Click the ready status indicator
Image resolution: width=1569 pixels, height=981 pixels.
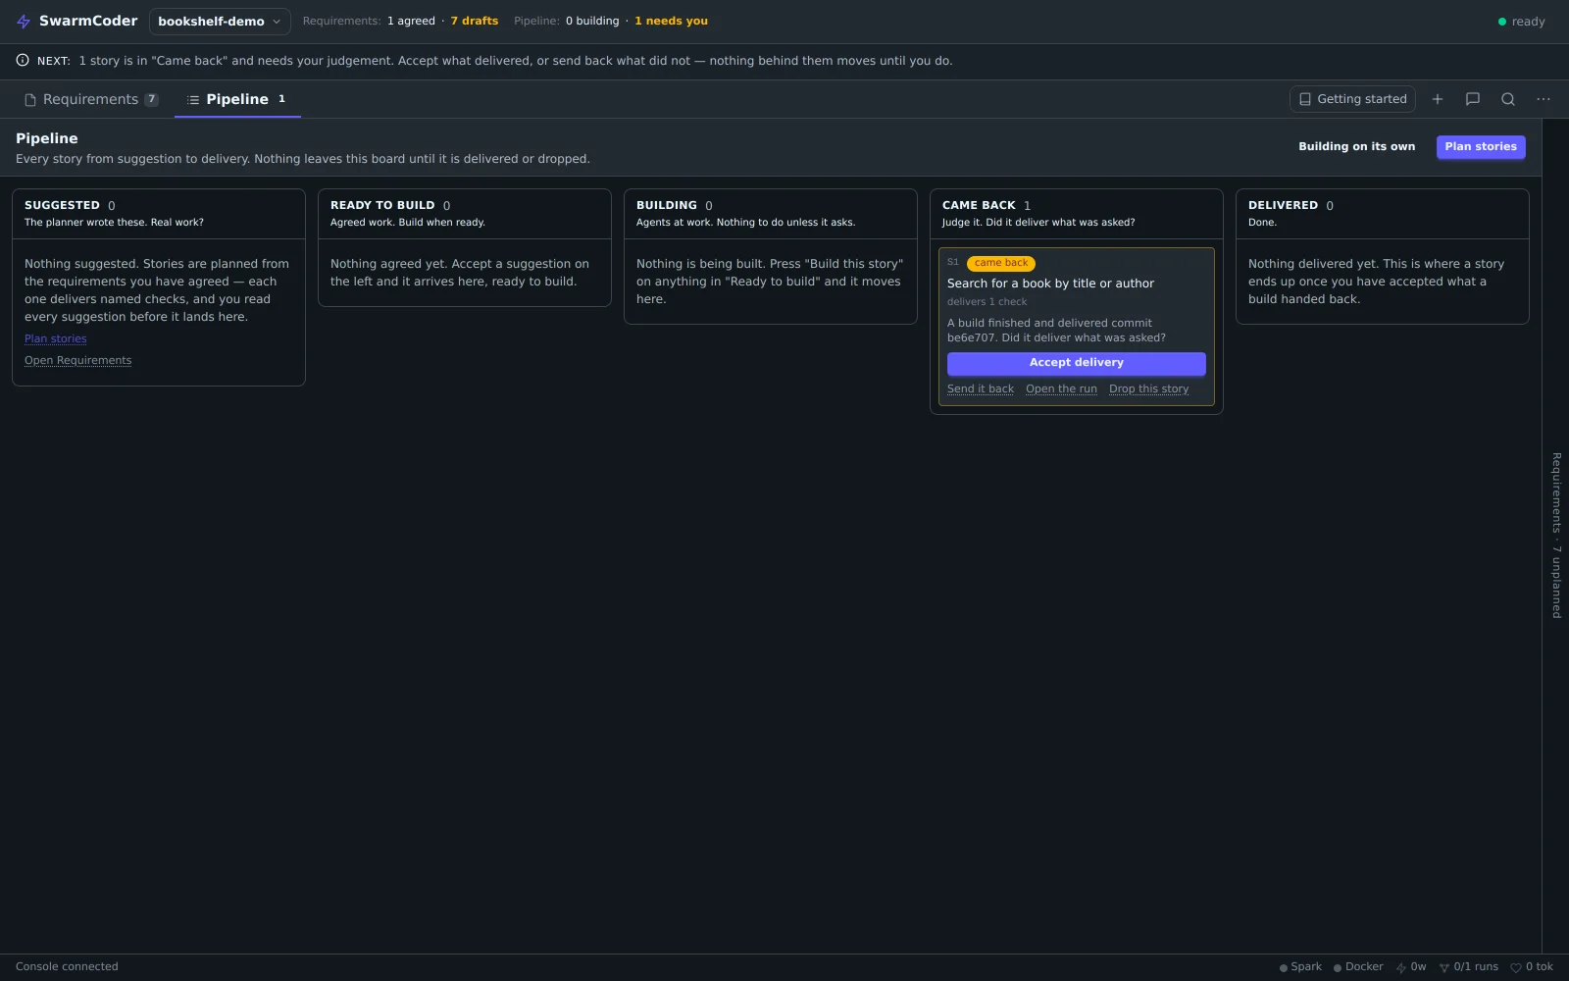tap(1522, 22)
